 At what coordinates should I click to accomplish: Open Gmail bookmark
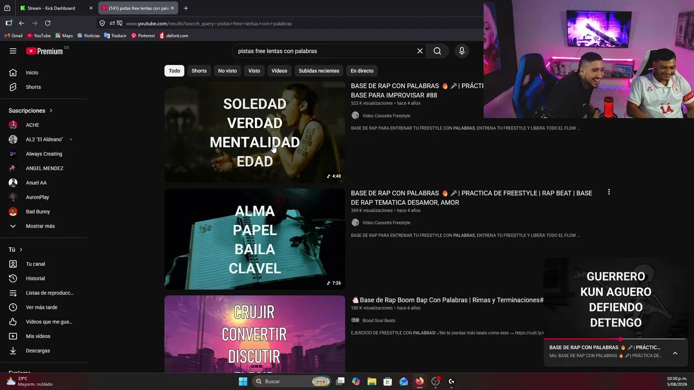[x=14, y=36]
